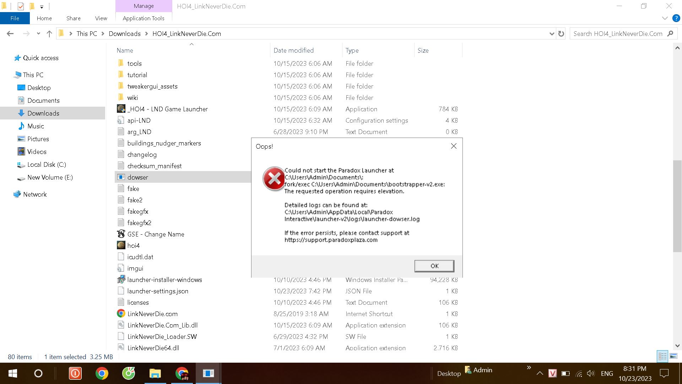Image resolution: width=682 pixels, height=384 pixels.
Task: Open Google Chrome from the taskbar
Action: [x=102, y=373]
